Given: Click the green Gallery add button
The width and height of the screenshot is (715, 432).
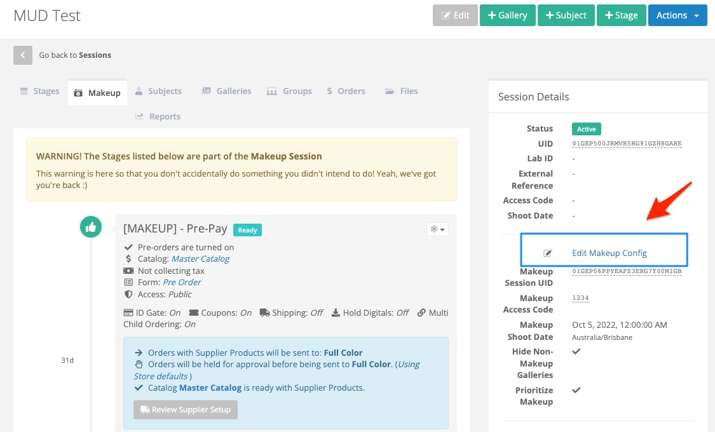Looking at the screenshot, I should pos(508,15).
